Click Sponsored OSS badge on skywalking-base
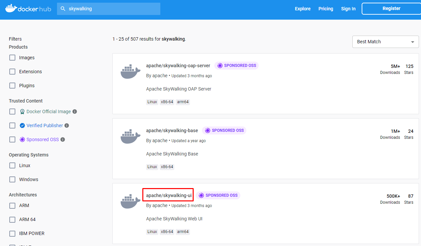Viewport: 421px width, 246px height. tap(224, 130)
